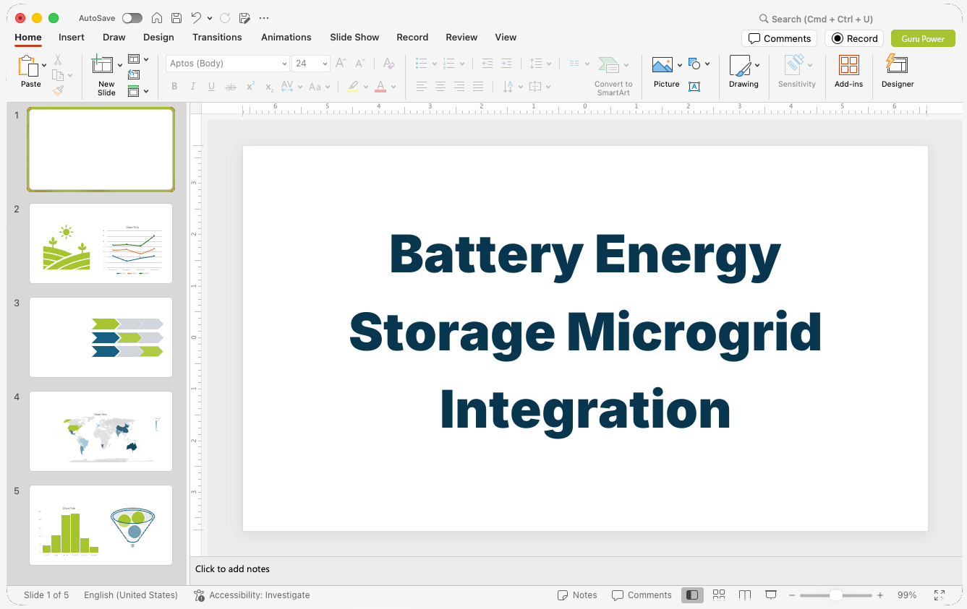Decrease font size
Viewport: 967px width, 609px height.
362,64
